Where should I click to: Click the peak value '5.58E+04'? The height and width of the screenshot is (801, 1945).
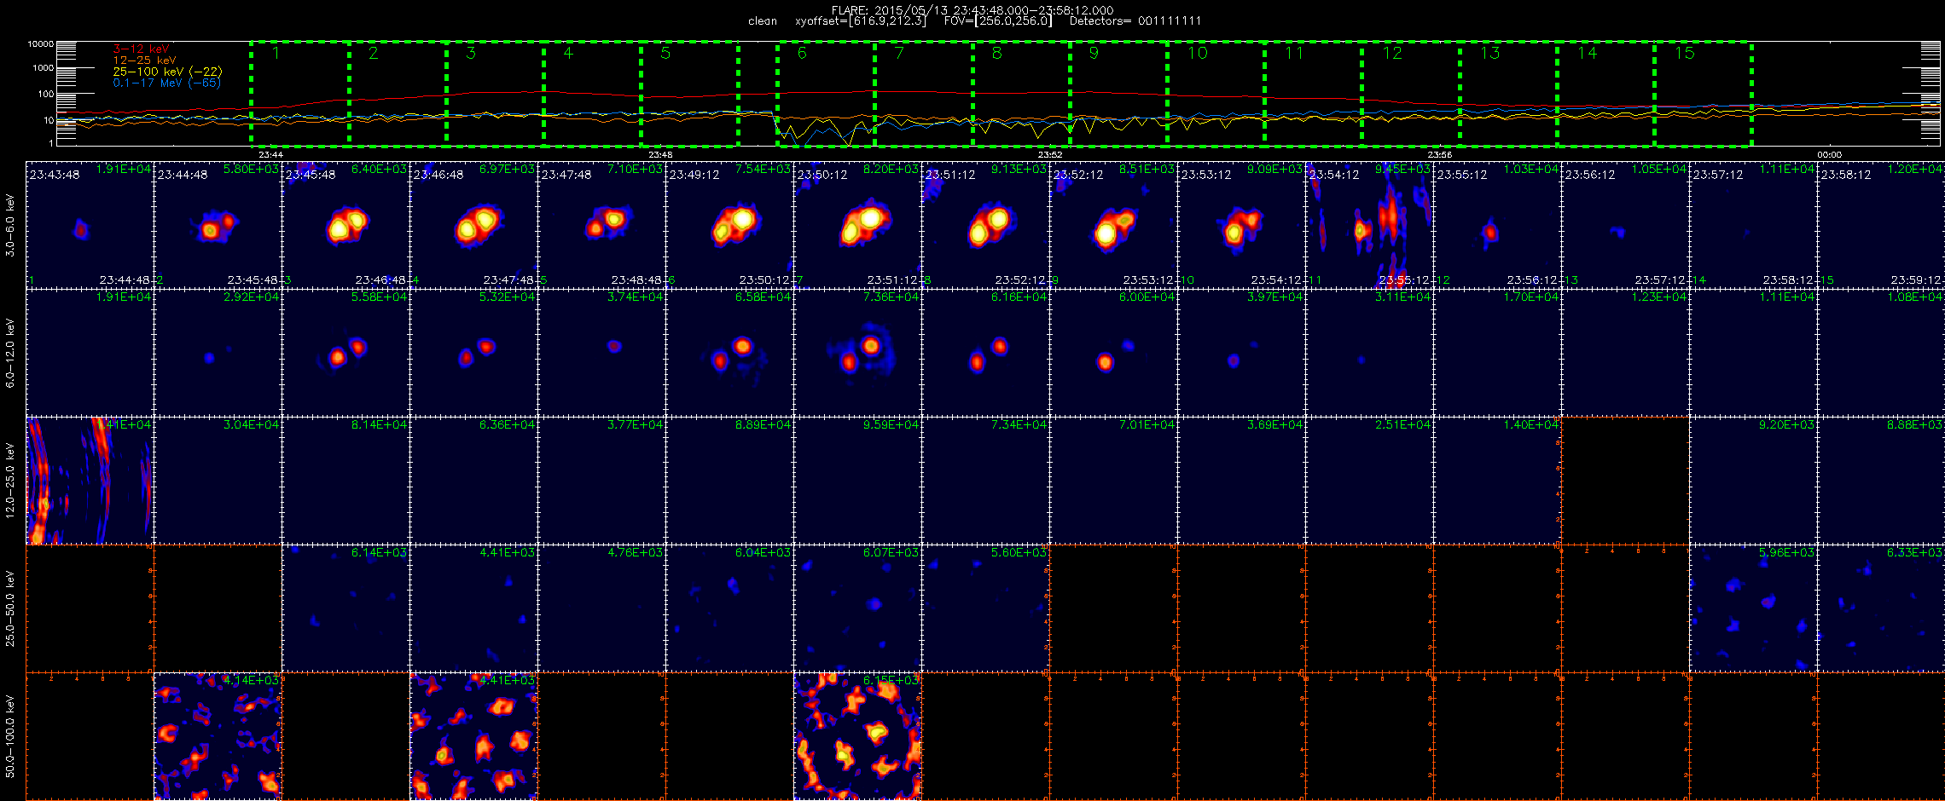tap(379, 297)
